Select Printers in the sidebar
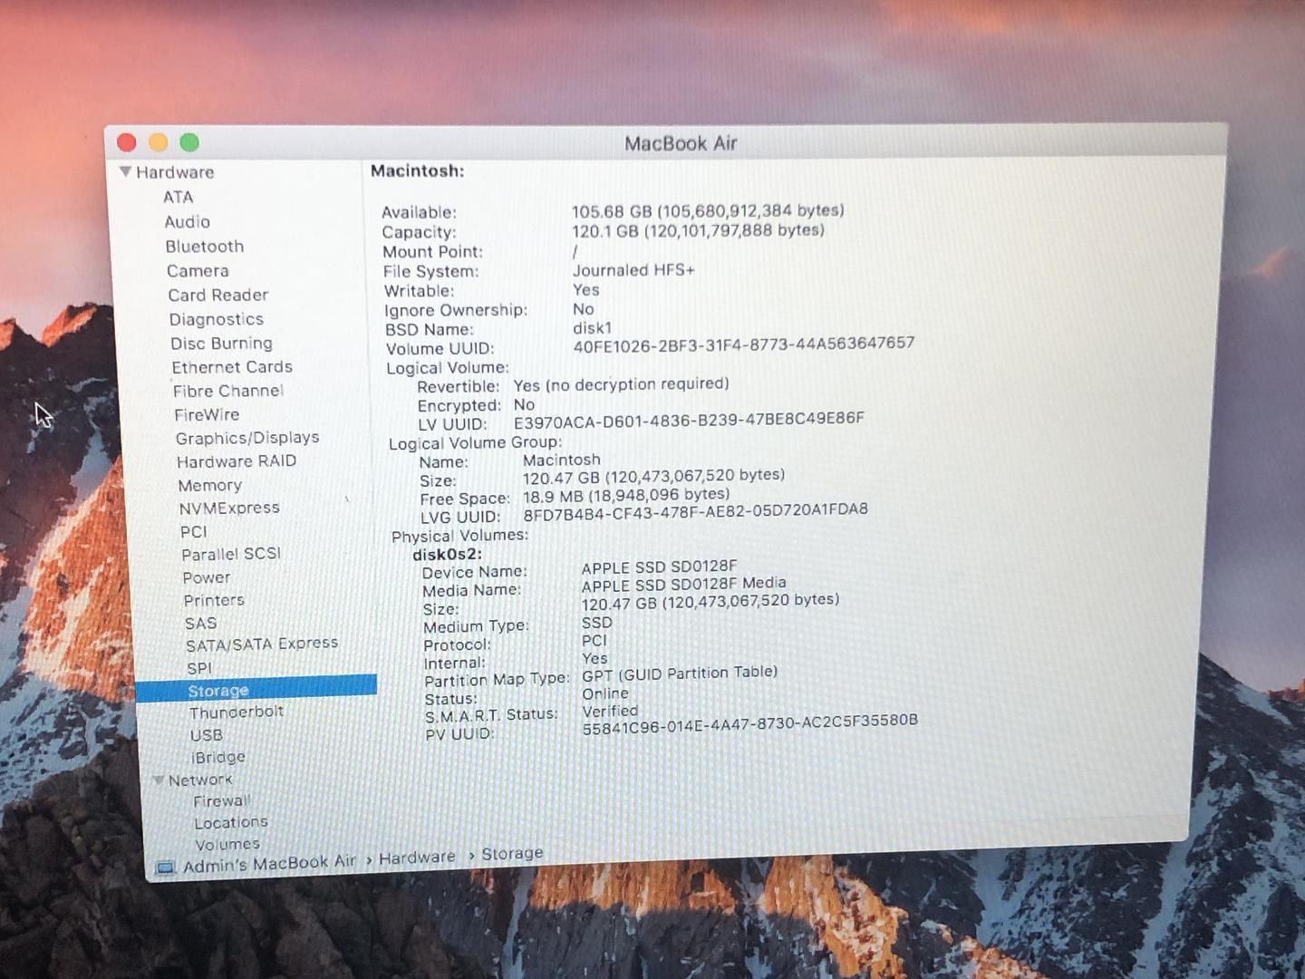Viewport: 1305px width, 979px height. point(214,600)
